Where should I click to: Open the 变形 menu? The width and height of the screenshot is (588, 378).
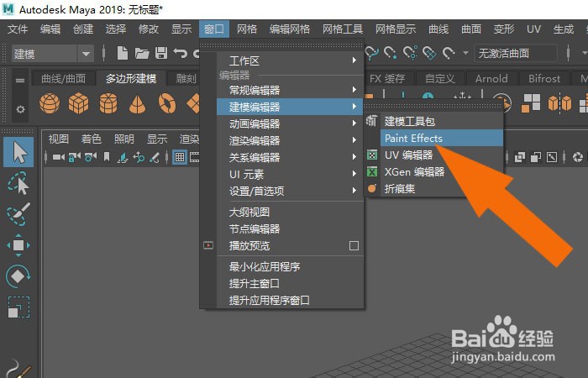[x=504, y=29]
